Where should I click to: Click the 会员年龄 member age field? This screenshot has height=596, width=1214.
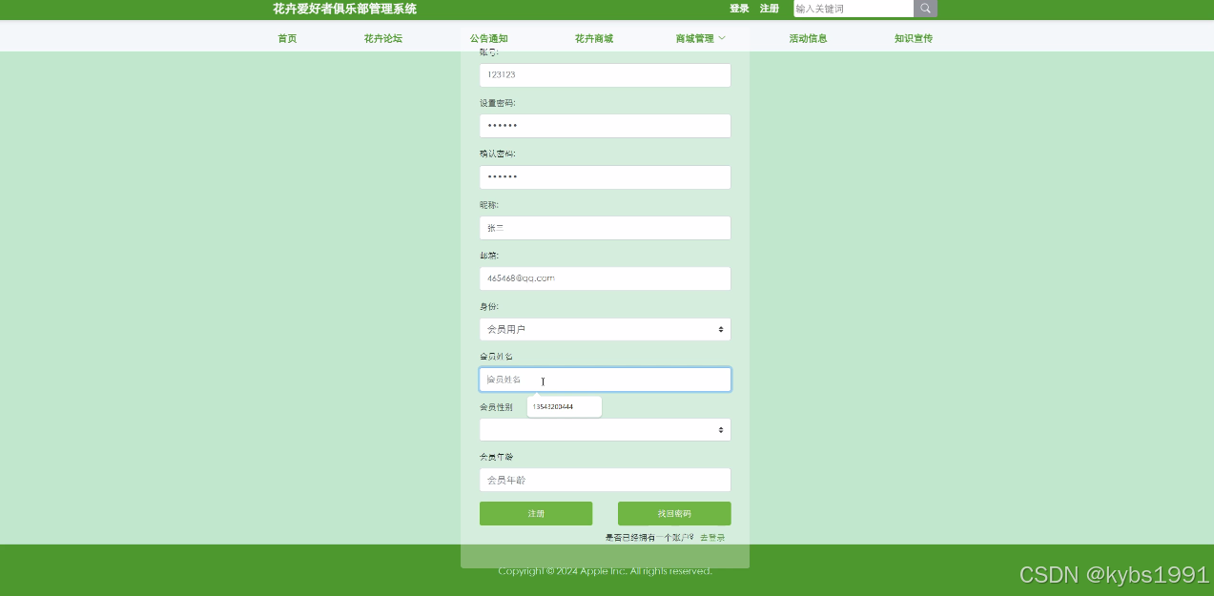605,480
